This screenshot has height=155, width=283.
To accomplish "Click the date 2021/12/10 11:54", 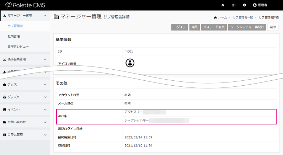I will tap(138, 146).
